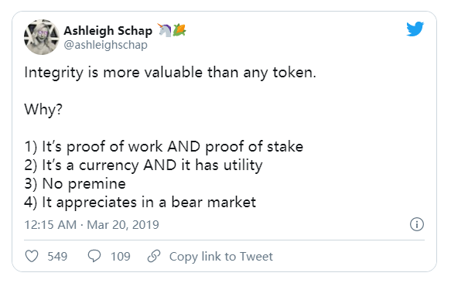
Task: Click the "Why?" line in the tweet
Action: 43,110
